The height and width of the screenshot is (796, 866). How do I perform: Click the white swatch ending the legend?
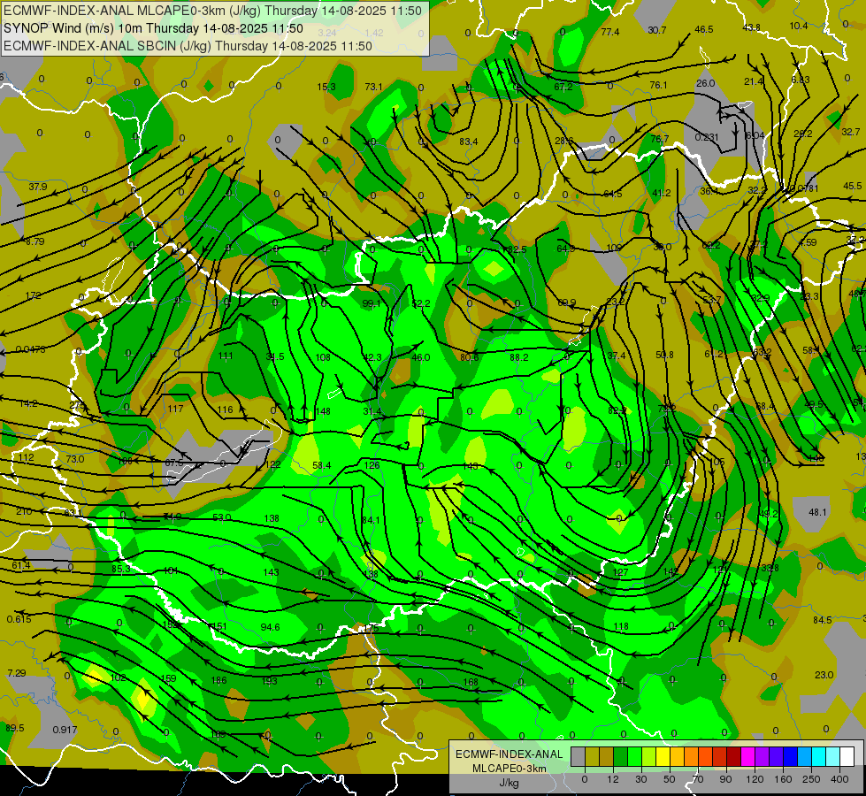[x=847, y=756]
